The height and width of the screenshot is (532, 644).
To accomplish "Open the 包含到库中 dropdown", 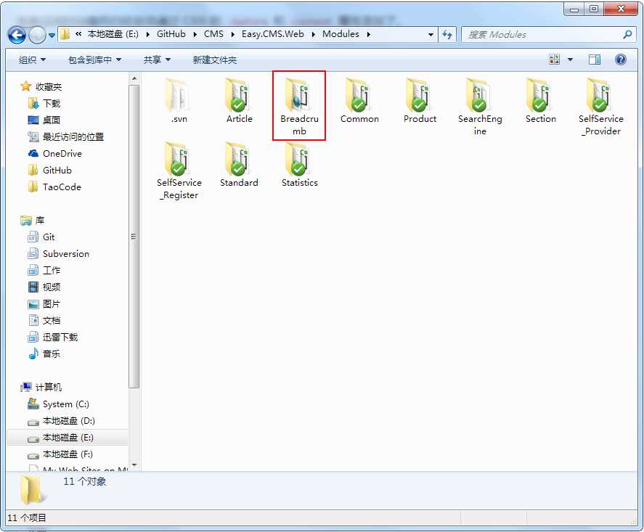I will (94, 60).
